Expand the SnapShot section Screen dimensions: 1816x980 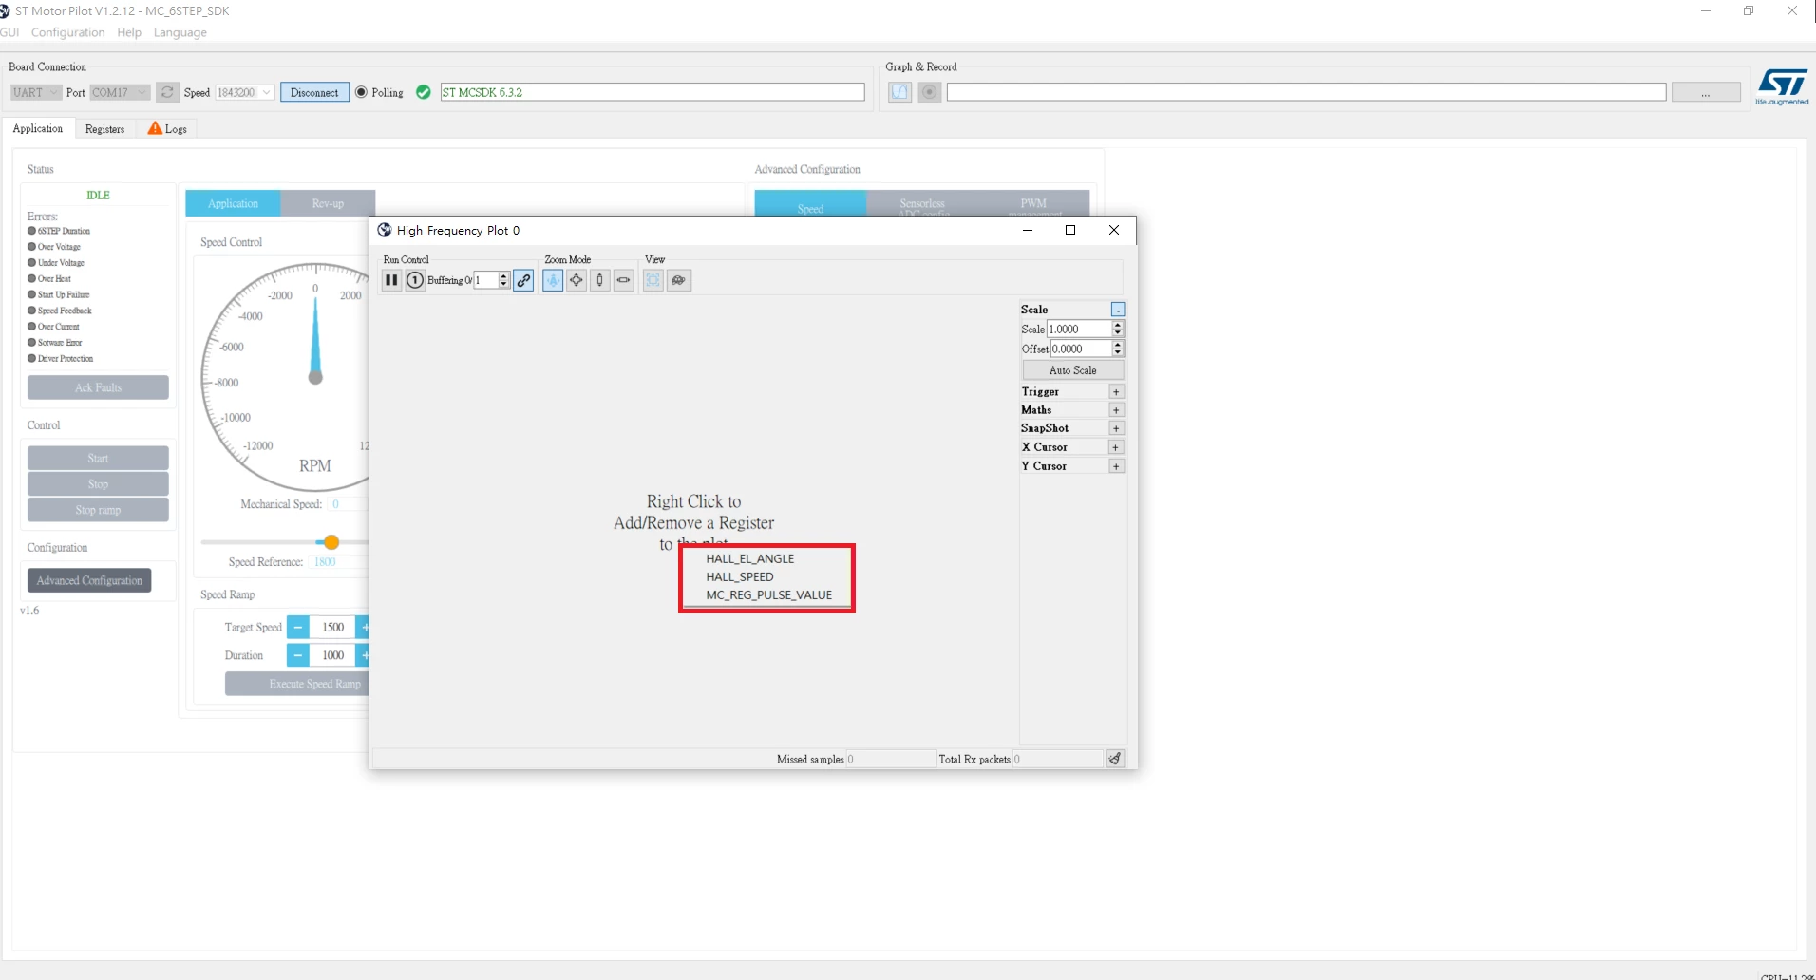point(1117,428)
